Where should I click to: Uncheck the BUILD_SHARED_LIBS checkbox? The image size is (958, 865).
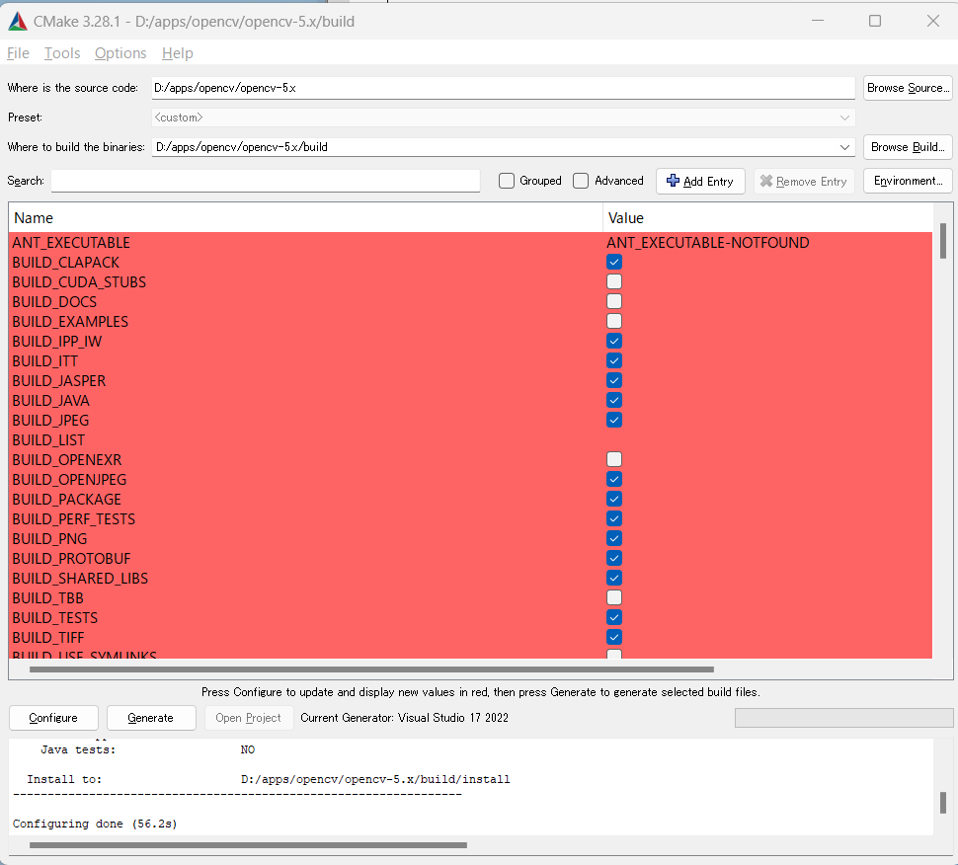[614, 578]
